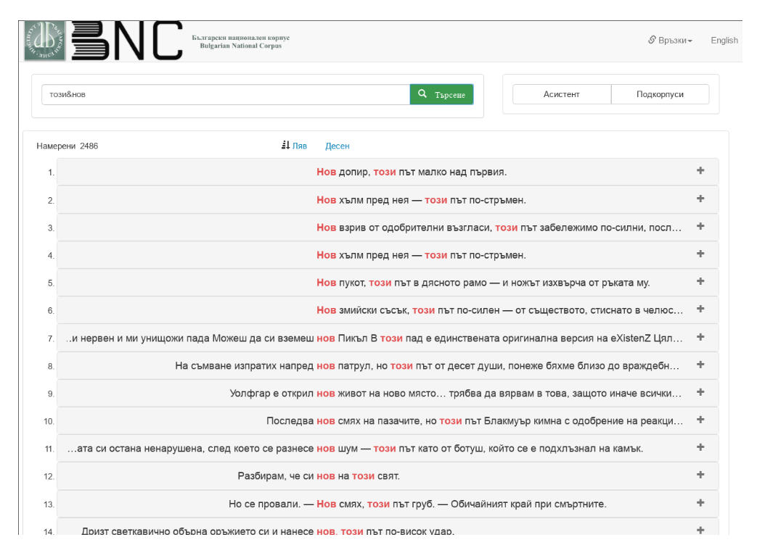Click 'Български национален корпус' title text
This screenshot has height=545, width=757.
pos(241,38)
